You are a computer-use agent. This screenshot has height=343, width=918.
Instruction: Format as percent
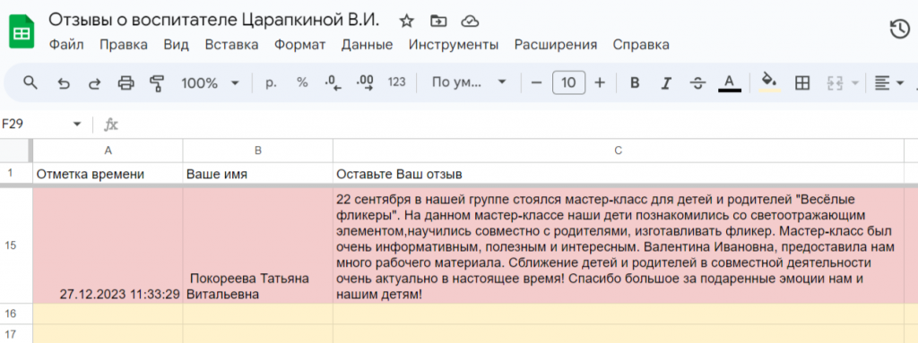302,82
